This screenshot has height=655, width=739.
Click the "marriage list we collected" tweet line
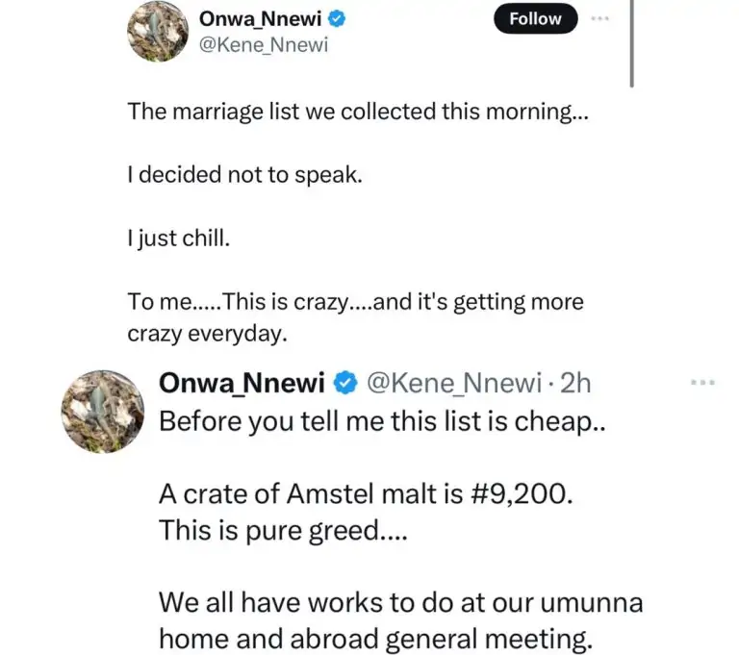pyautogui.click(x=360, y=111)
